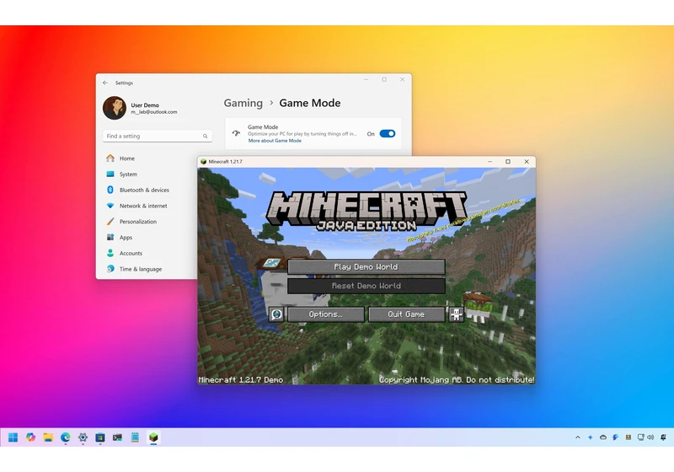
Task: Click Copyright Mojang AB text in Minecraft
Action: (x=457, y=379)
